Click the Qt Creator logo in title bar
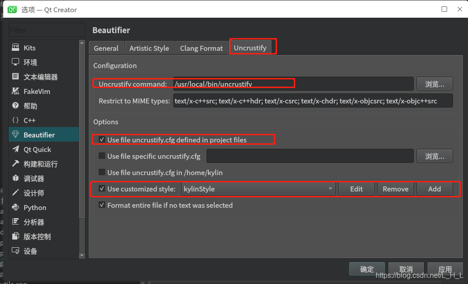 tap(12, 10)
